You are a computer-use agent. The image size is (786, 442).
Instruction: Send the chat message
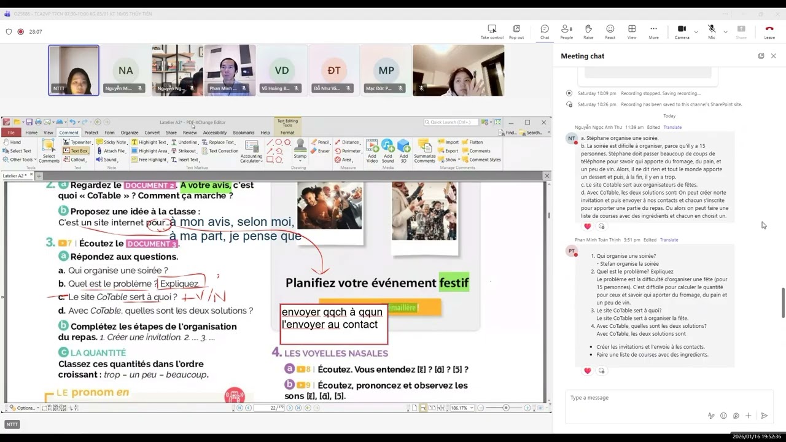tap(764, 416)
